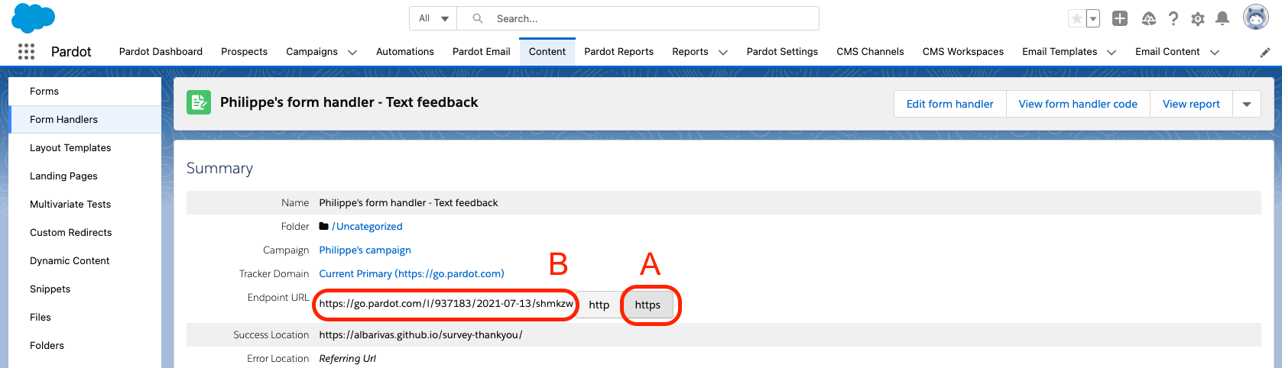Open global actions plus icon
Screen dimensions: 1282x368
pos(1120,18)
